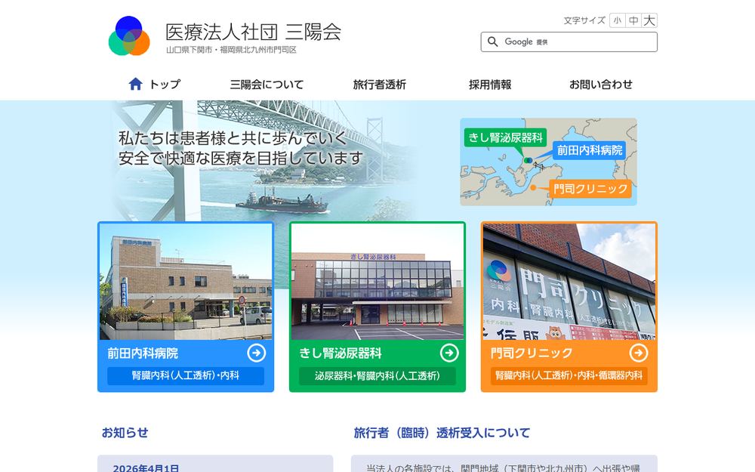Viewport: 755px width, 472px height.
Task: Open the きし腎泌尿器科 building photo
Action: click(x=377, y=282)
